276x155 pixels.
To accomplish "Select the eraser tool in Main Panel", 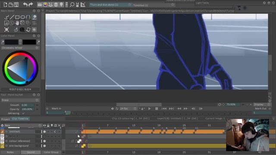I will point(28,30).
